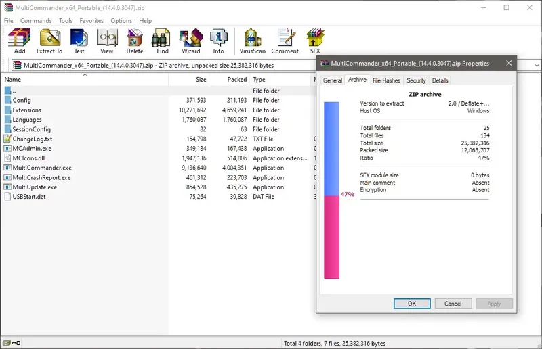Screen dimensions: 542x349
Task: Select the MultiCommander.exe file name
Action: tap(42, 168)
